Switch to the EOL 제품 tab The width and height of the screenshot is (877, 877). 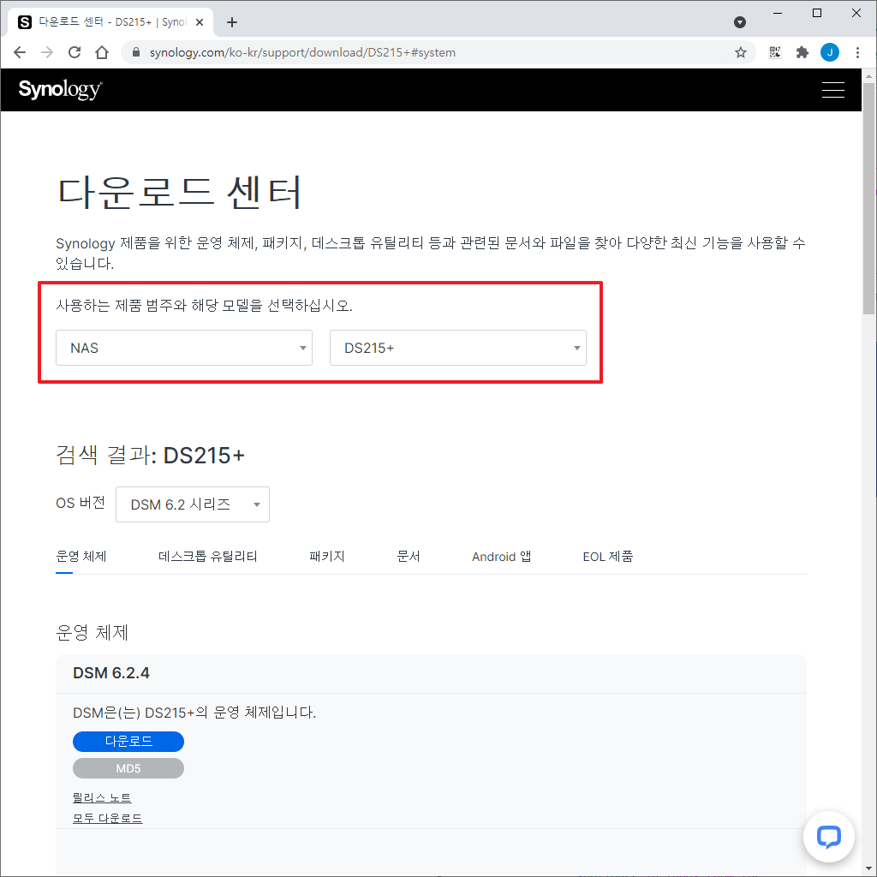607,557
